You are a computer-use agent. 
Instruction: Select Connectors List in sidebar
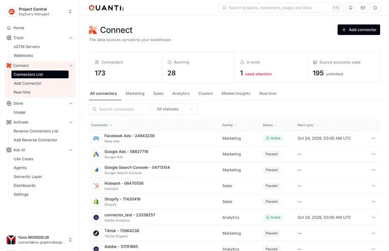pos(40,74)
